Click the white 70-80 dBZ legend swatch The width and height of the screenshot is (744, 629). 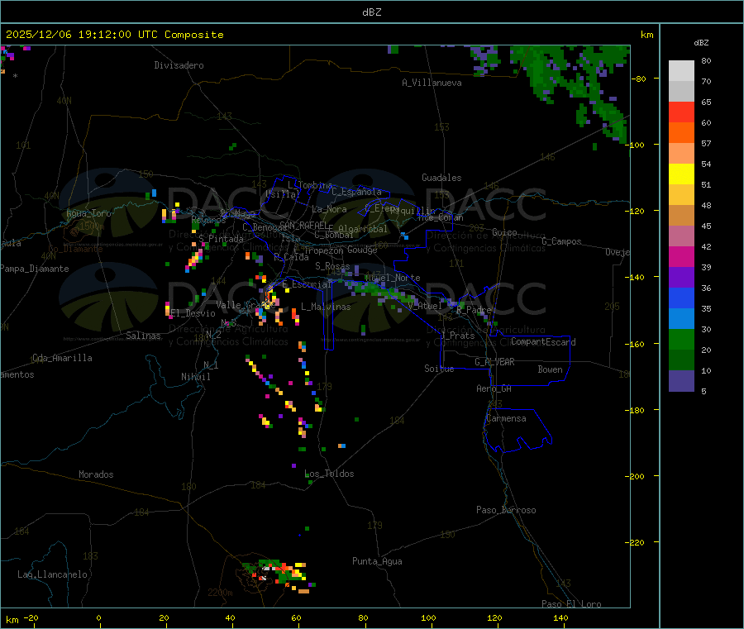point(681,71)
